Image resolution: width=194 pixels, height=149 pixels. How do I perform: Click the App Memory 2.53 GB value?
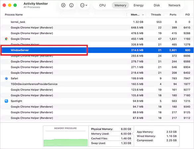pos(171,132)
